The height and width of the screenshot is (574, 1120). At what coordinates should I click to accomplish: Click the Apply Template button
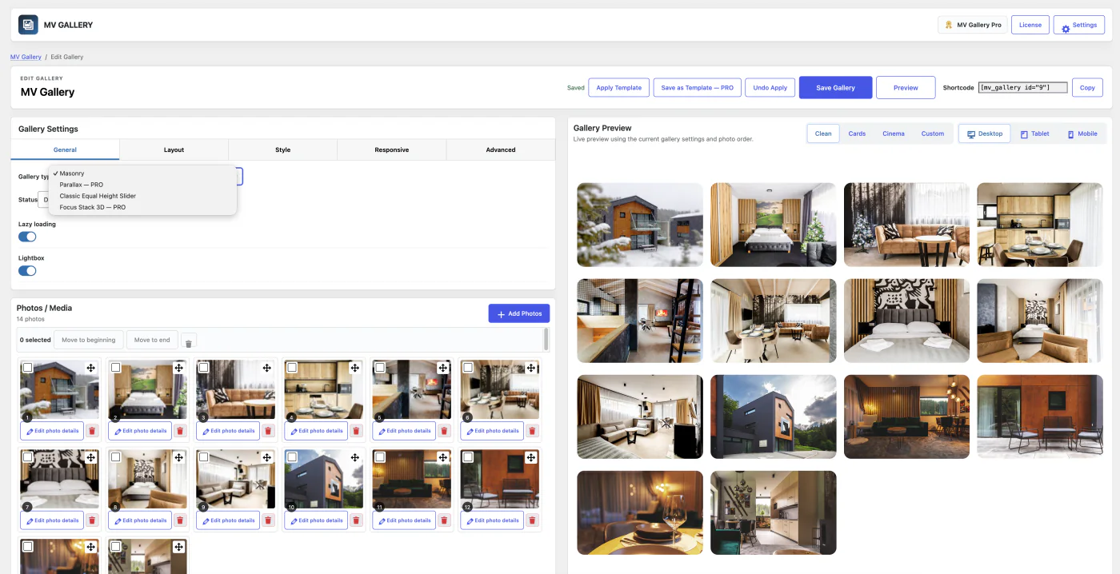[618, 88]
